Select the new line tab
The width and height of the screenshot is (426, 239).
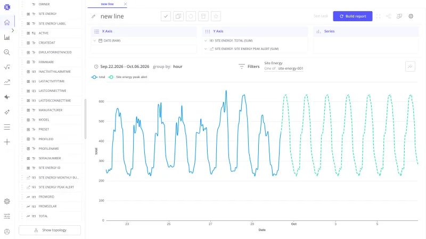pyautogui.click(x=108, y=4)
